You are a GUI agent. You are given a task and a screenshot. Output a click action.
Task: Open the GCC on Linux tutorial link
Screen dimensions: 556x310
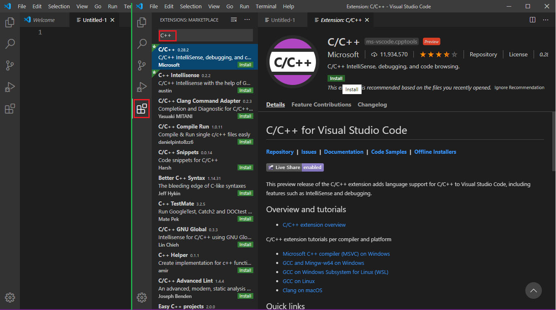299,281
